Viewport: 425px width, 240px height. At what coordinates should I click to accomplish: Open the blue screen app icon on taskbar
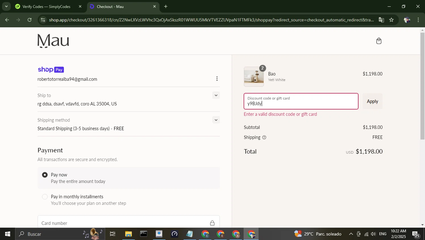click(x=159, y=234)
